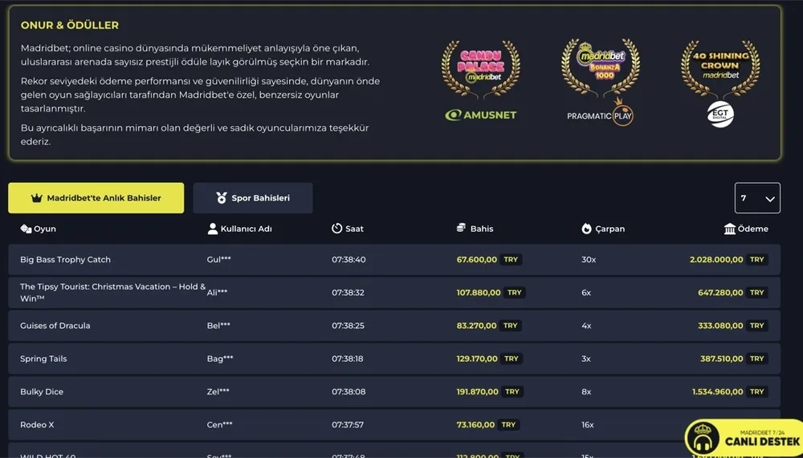The width and height of the screenshot is (803, 458).
Task: Click the bet amount 191.870,00
Action: (478, 391)
